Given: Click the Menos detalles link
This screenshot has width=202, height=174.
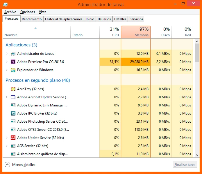Looking at the screenshot, I should click(24, 165).
